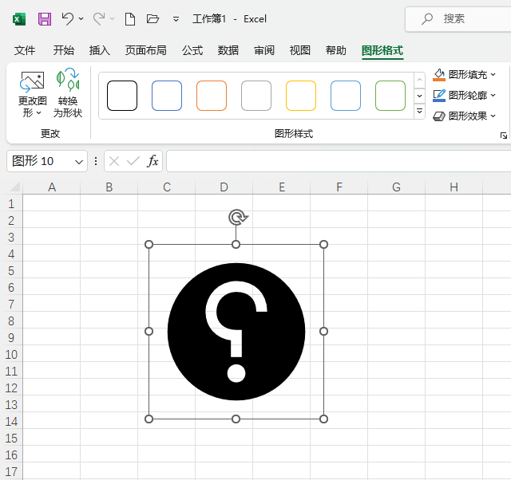Screen dimensions: 511x480
Task: Select the black outline graphic style
Action: [x=122, y=96]
